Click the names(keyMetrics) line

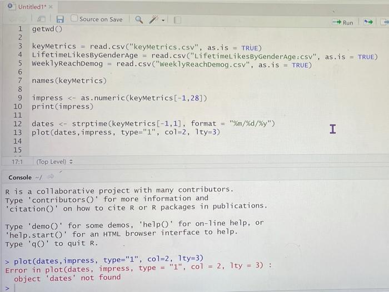click(x=69, y=81)
